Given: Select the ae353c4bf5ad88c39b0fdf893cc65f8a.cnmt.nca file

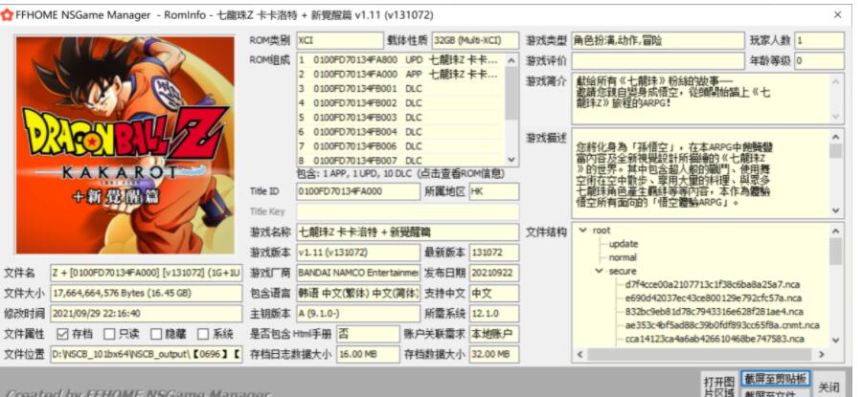Looking at the screenshot, I should pyautogui.click(x=722, y=325).
